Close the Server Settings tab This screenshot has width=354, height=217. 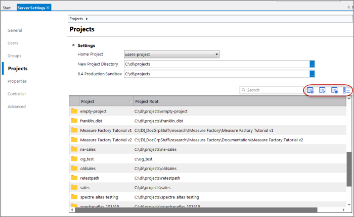click(48, 8)
